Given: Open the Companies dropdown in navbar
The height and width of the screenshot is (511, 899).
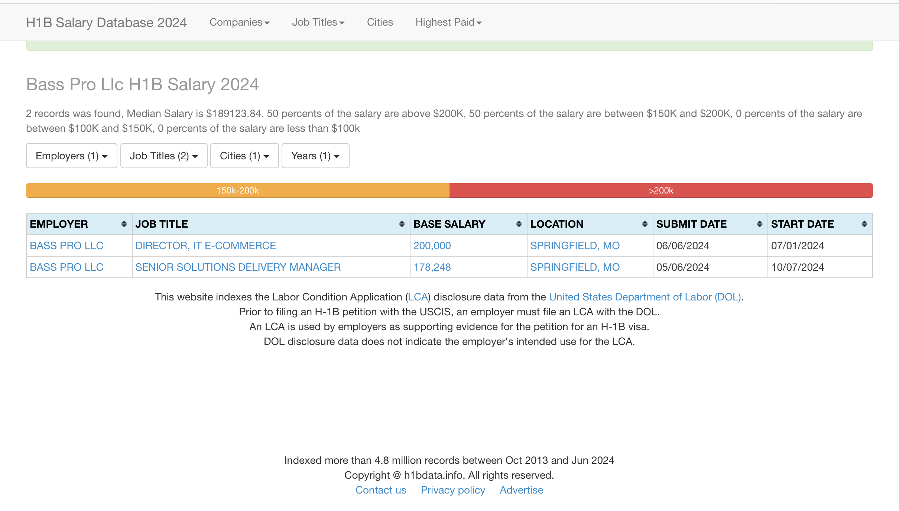Looking at the screenshot, I should (240, 22).
